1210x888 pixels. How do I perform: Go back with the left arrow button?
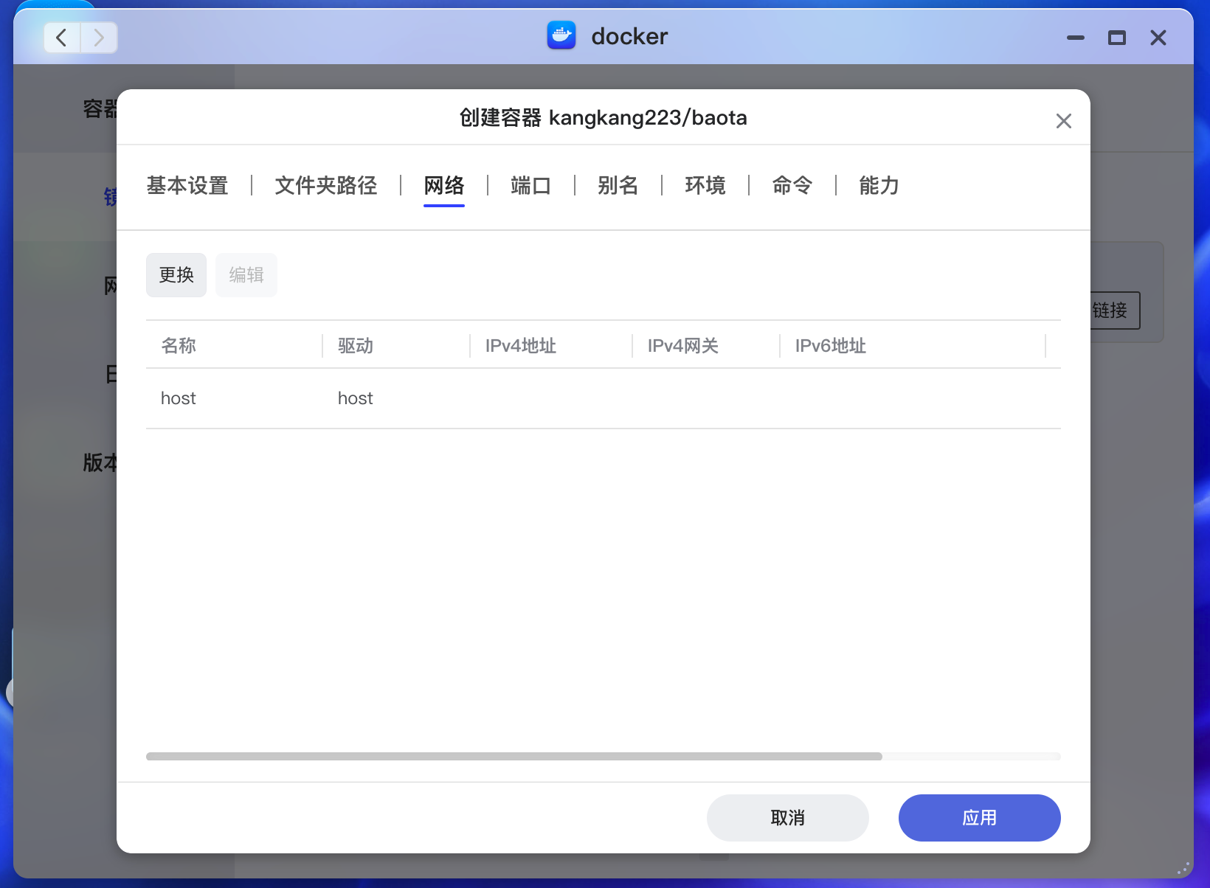(x=63, y=38)
